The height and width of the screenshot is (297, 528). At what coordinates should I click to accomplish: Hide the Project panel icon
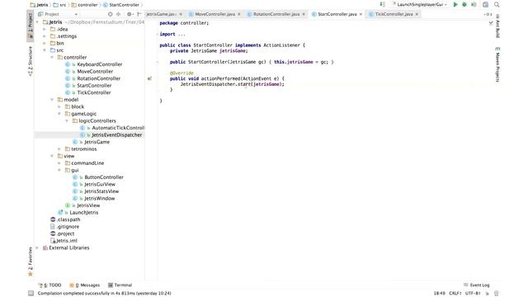(x=139, y=14)
